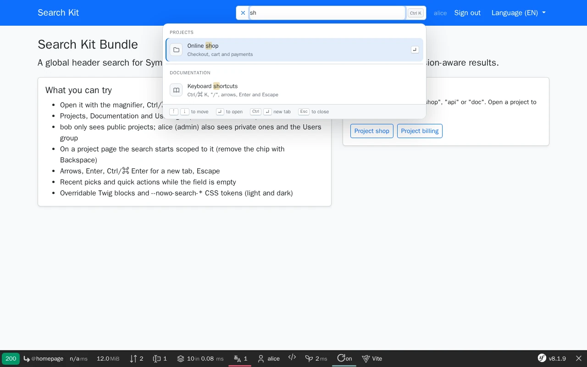Open the Vite panel icon
Screen dimensions: 587x367
click(372, 359)
